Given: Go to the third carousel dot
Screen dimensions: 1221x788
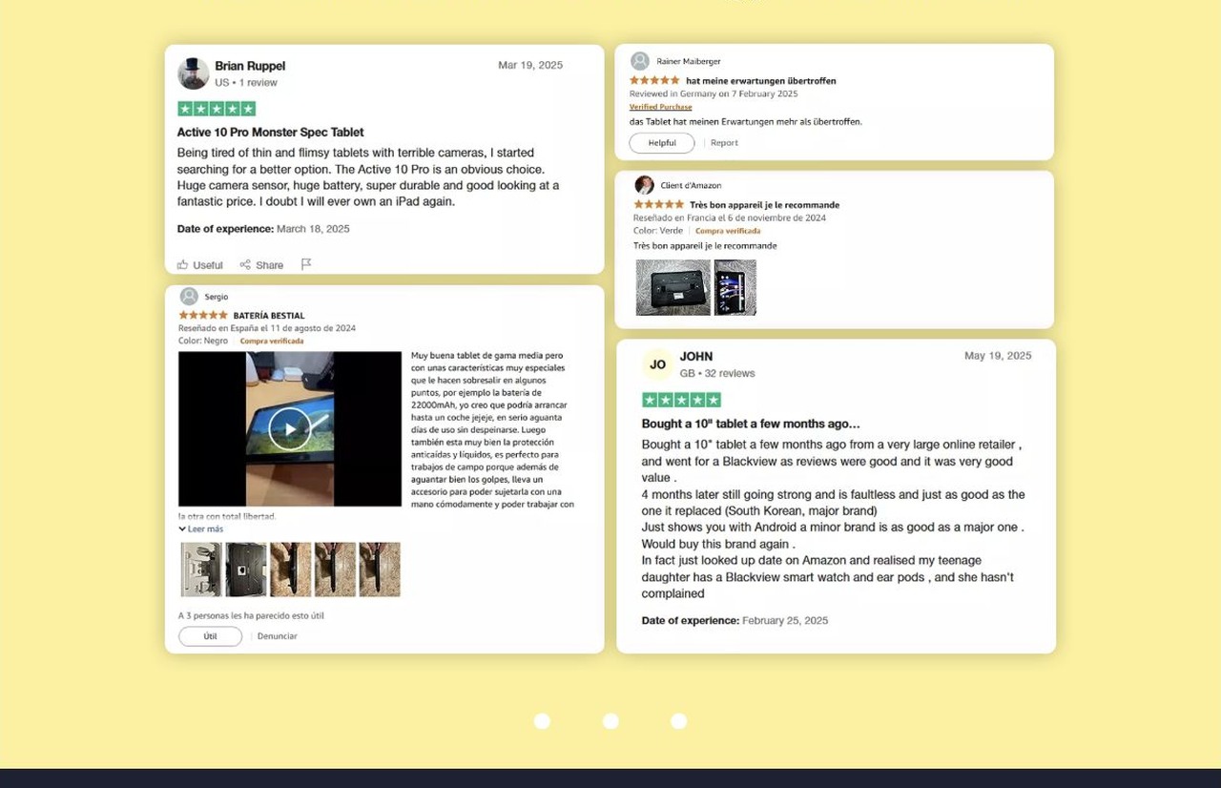Looking at the screenshot, I should [678, 721].
